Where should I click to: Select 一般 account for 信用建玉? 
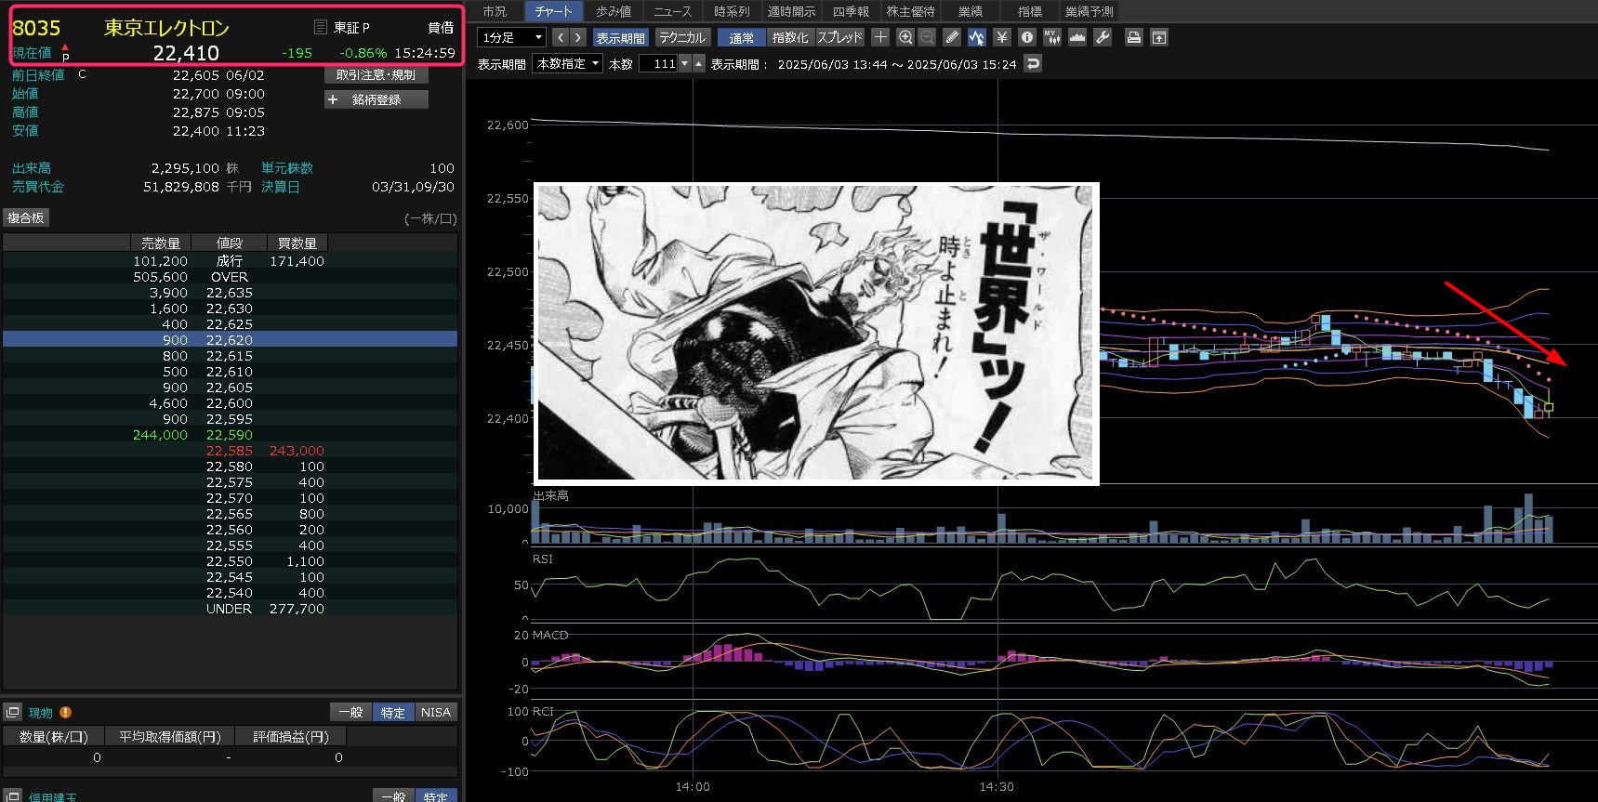click(393, 796)
